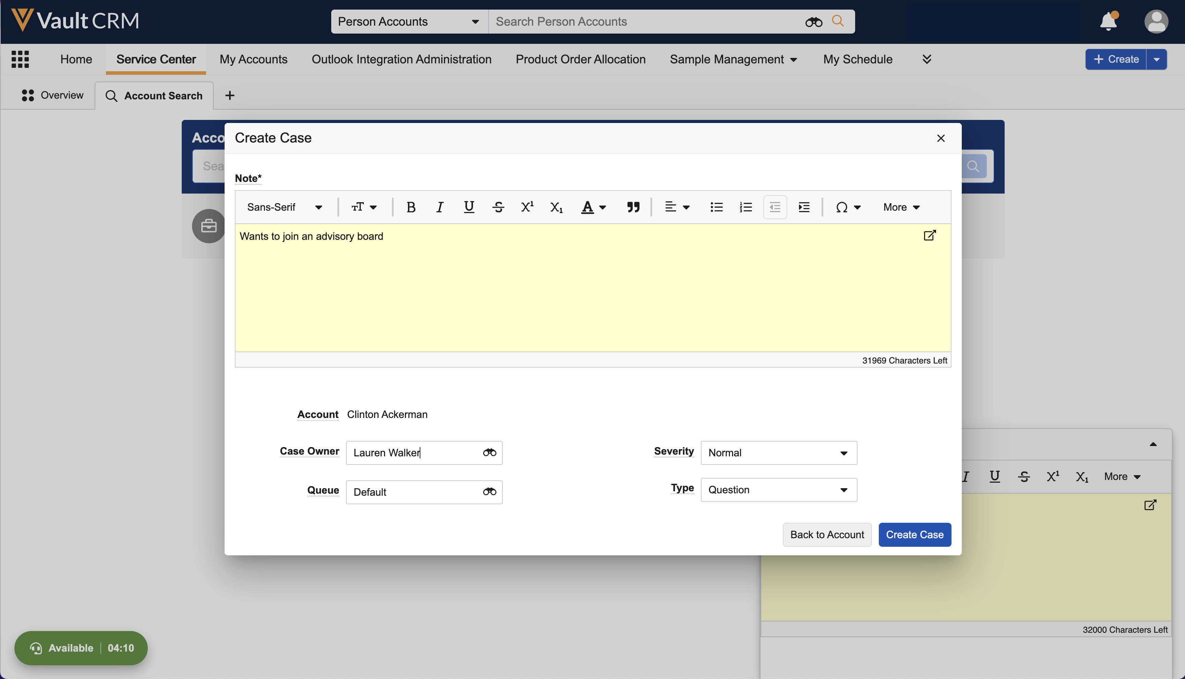Screen dimensions: 1185x679
Task: Insert a numbered list
Action: (745, 207)
